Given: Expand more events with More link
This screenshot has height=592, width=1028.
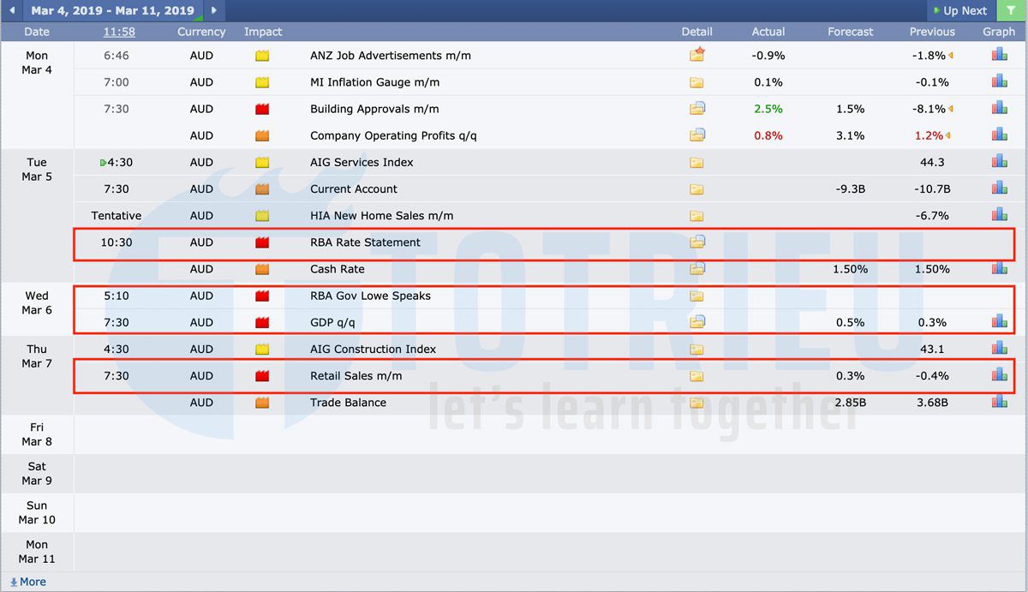Looking at the screenshot, I should (28, 582).
